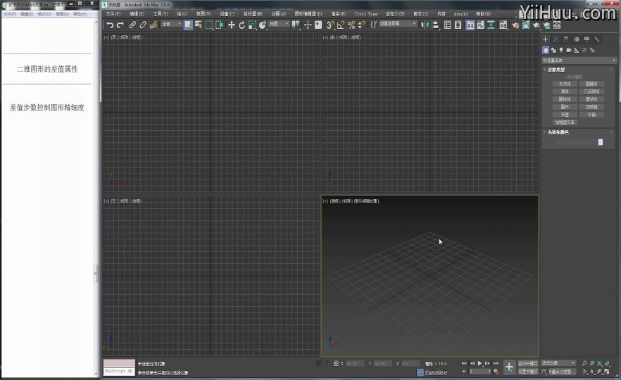Select Lights category in Create panel
Image resolution: width=621 pixels, height=380 pixels.
coord(560,50)
